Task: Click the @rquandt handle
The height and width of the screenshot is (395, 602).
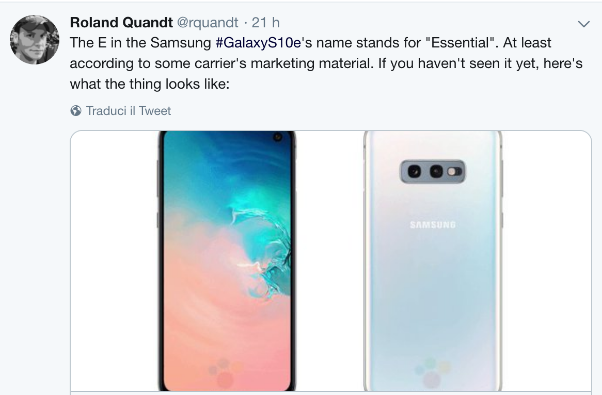Action: point(206,22)
